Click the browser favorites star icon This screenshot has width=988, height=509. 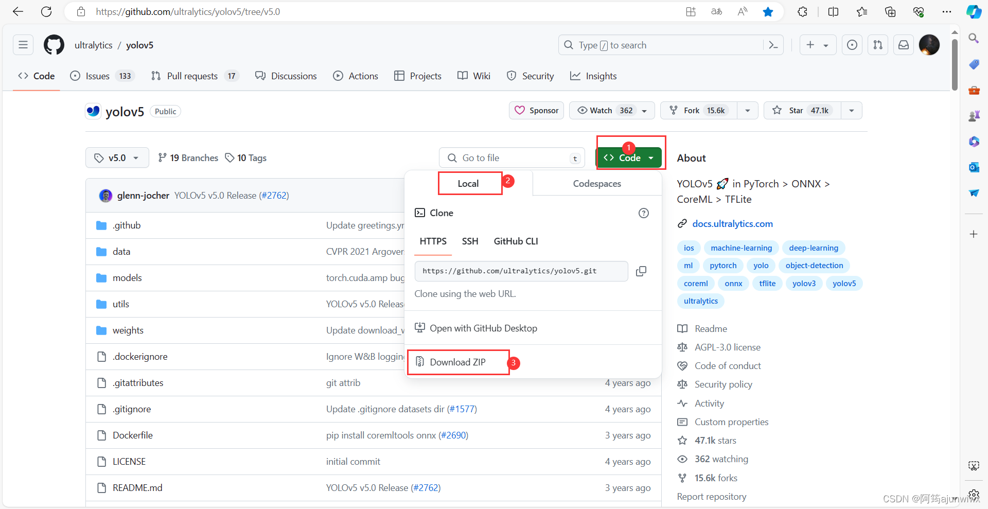[768, 11]
